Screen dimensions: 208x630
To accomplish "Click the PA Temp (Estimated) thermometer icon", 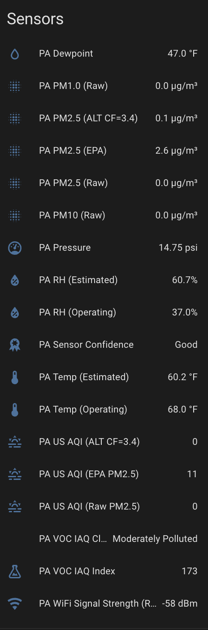I will click(x=15, y=377).
